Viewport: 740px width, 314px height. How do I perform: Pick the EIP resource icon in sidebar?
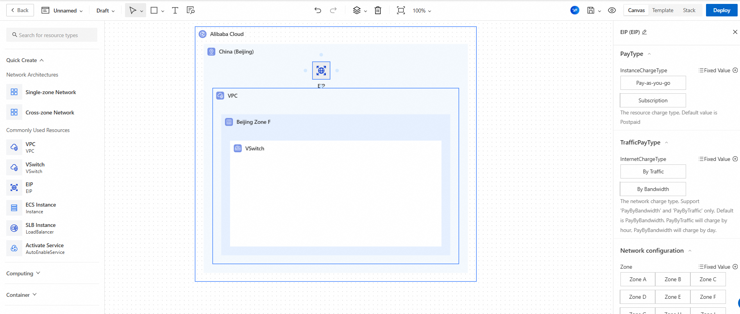tap(14, 187)
